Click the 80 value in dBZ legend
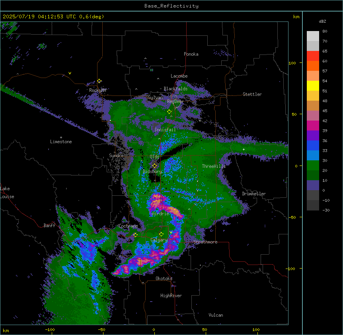 [325, 31]
